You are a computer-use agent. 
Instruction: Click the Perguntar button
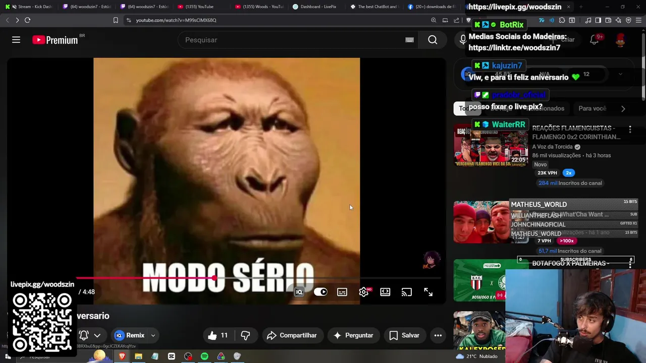click(x=353, y=335)
